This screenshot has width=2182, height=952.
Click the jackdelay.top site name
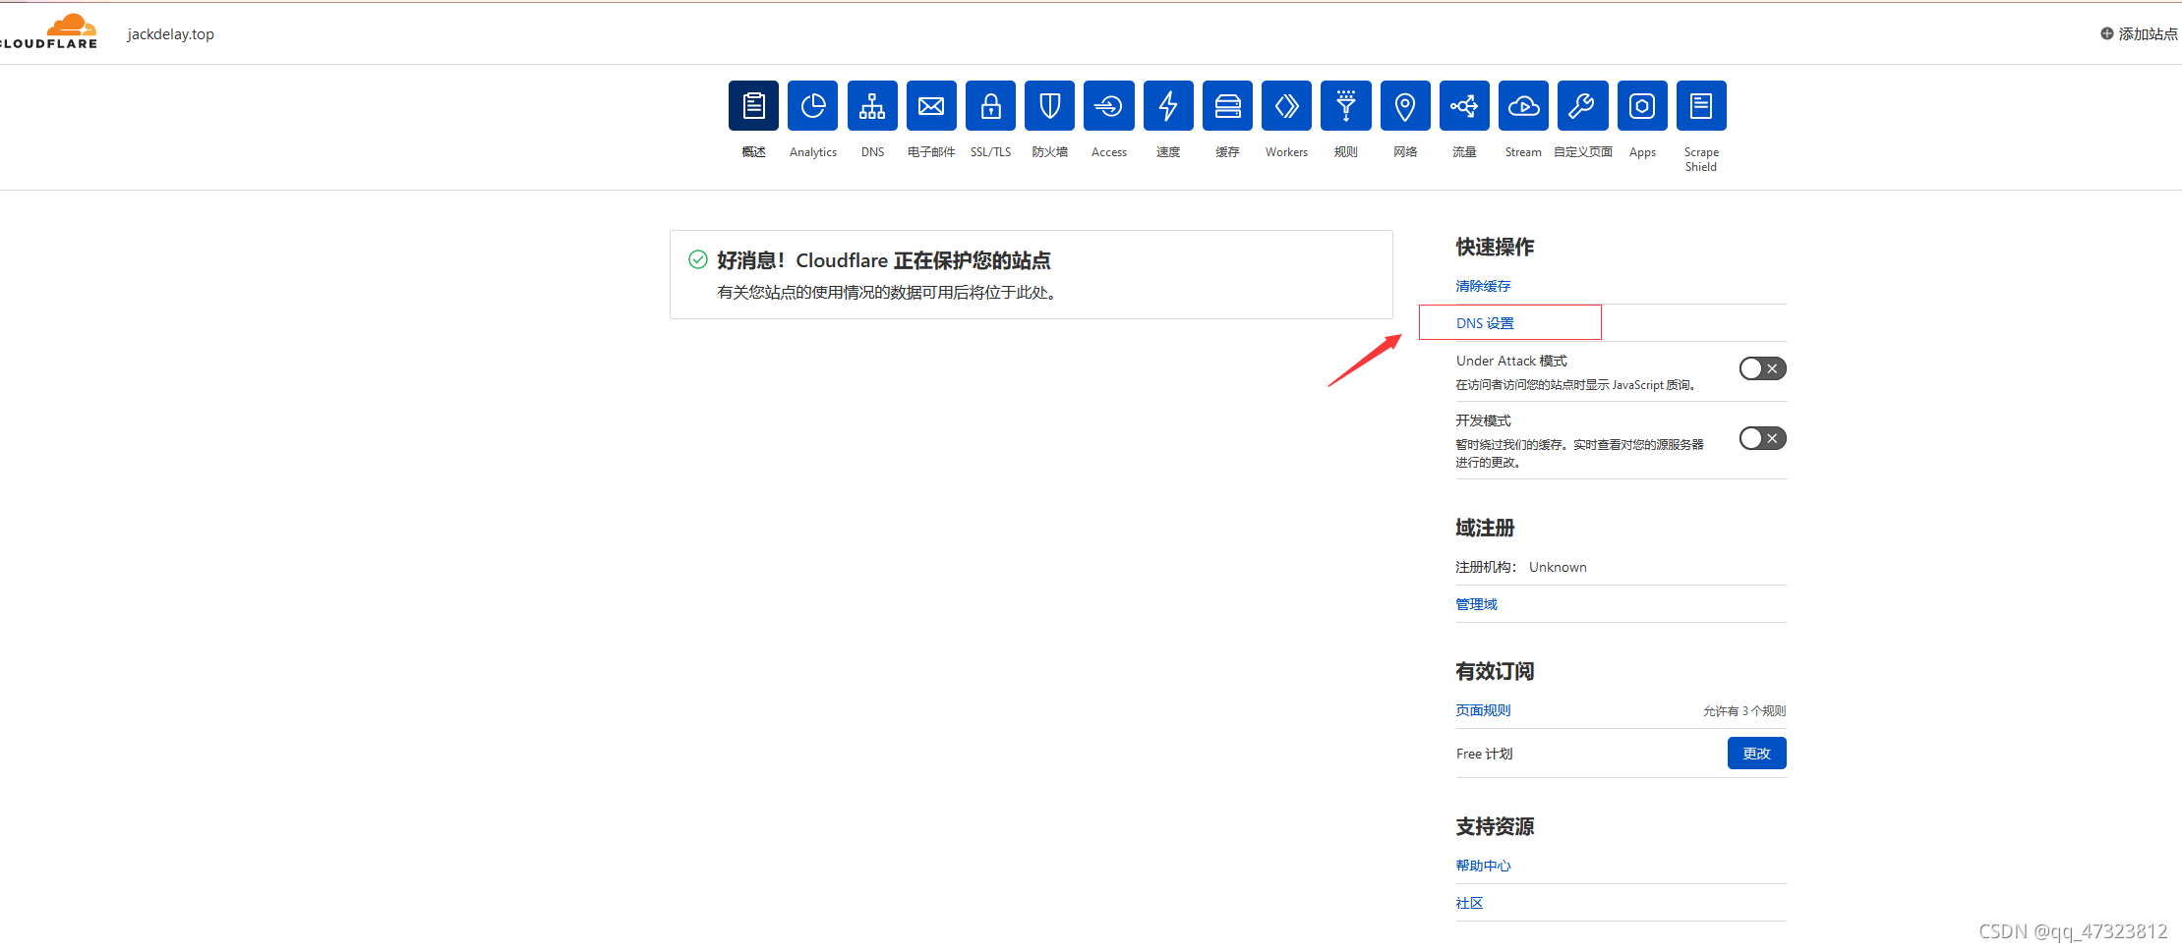pyautogui.click(x=169, y=33)
